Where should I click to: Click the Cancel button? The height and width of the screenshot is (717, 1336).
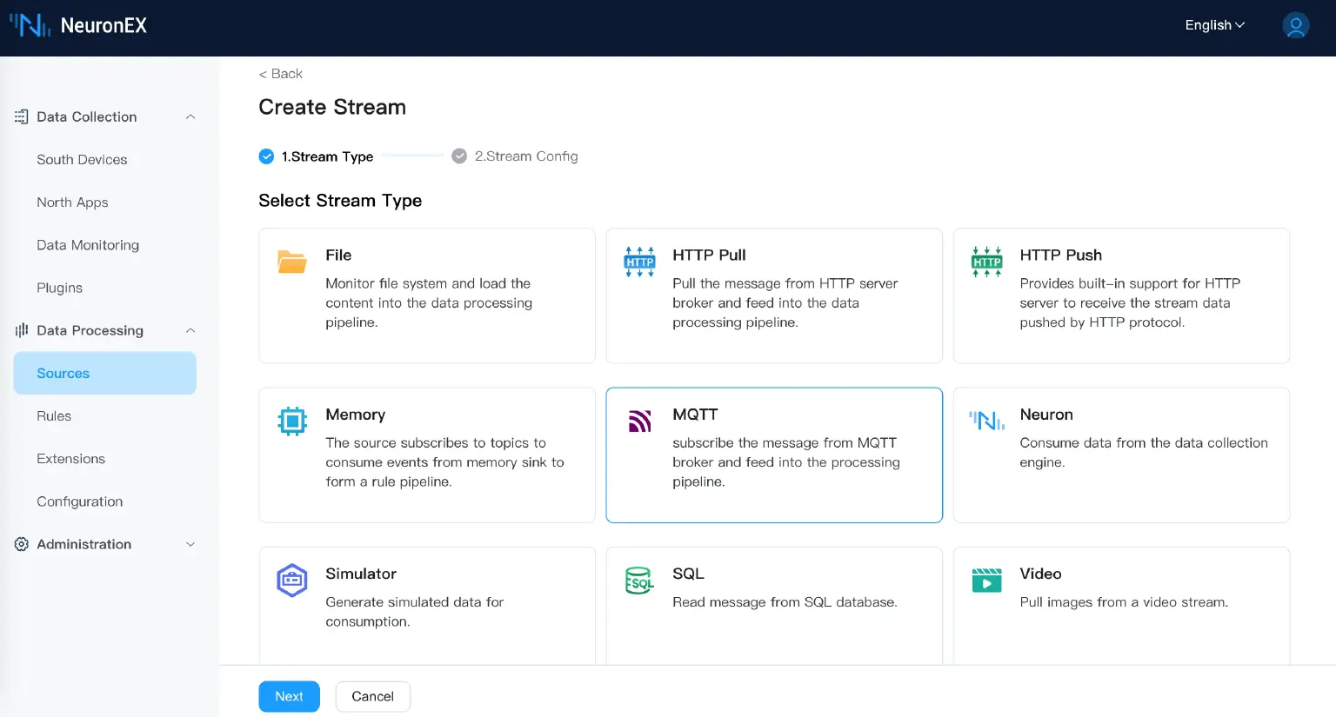[x=372, y=696]
